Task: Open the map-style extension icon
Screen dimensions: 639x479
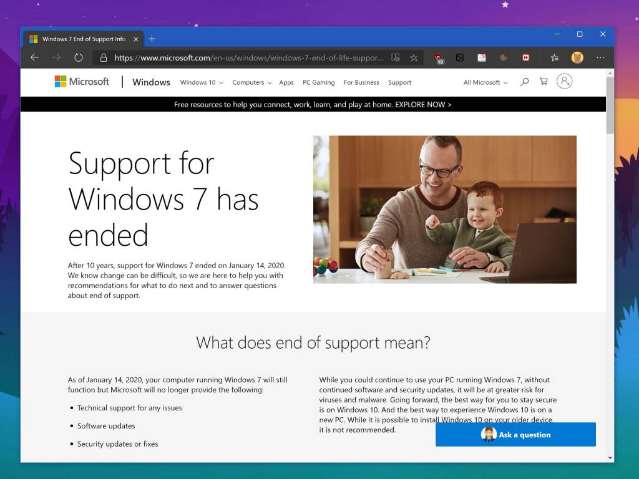Action: point(482,57)
